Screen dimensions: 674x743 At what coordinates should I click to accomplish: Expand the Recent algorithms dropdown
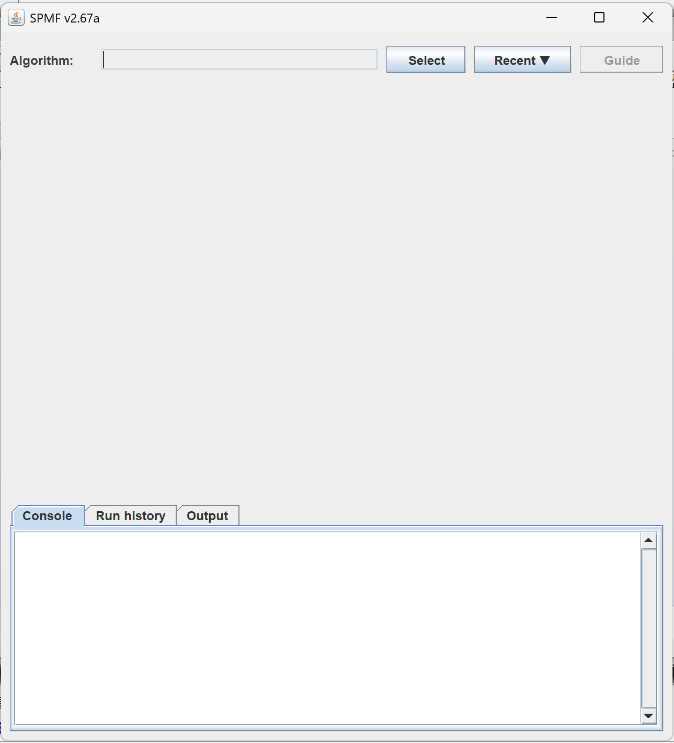tap(522, 60)
